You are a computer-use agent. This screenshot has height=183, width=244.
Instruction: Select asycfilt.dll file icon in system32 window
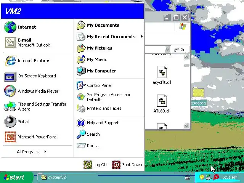click(x=162, y=72)
